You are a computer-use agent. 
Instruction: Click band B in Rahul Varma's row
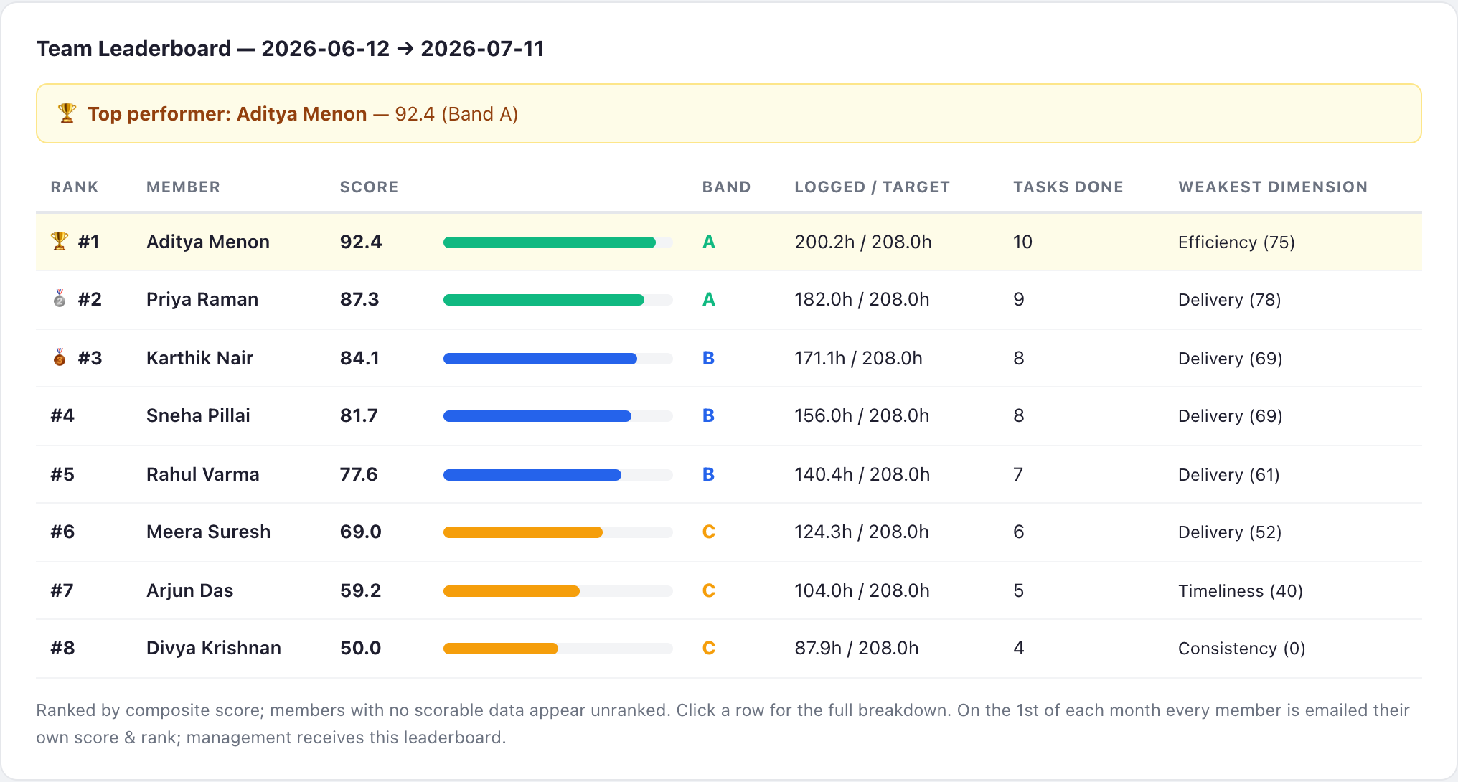click(708, 474)
